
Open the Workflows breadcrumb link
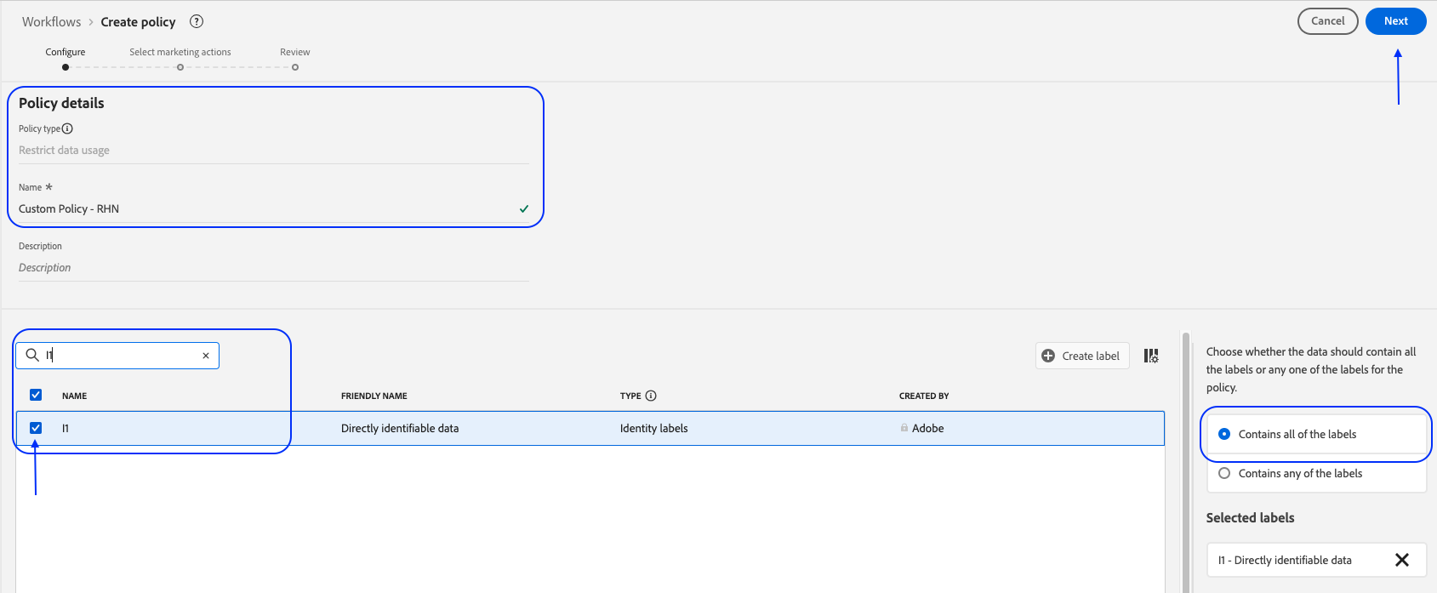pos(52,22)
